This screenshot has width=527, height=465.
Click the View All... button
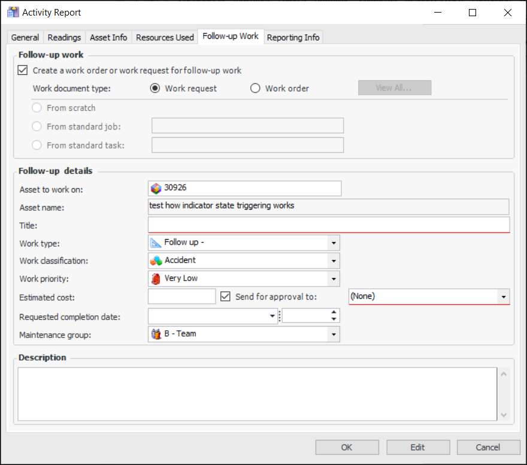point(395,87)
